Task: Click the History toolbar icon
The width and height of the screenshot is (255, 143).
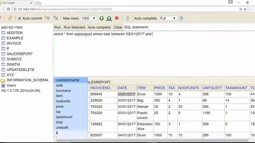Action: pyautogui.click(x=127, y=18)
